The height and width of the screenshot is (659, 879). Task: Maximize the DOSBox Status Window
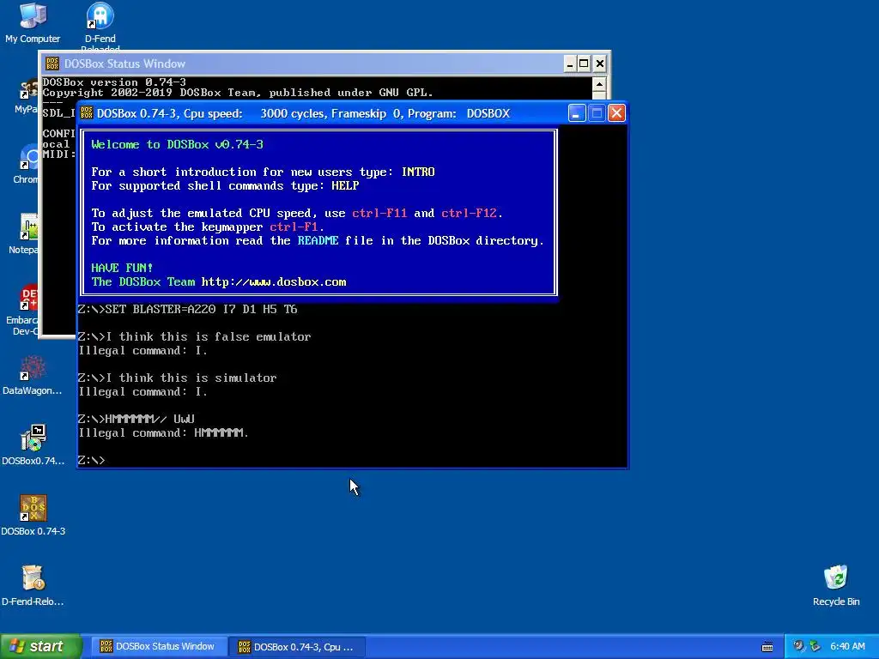coord(584,63)
